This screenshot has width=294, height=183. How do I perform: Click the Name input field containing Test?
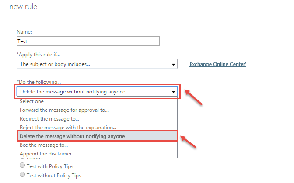tap(88, 41)
